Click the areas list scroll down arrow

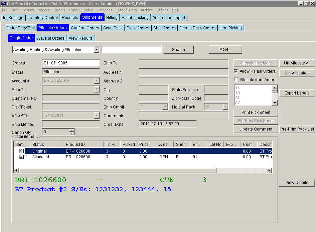[275, 103]
